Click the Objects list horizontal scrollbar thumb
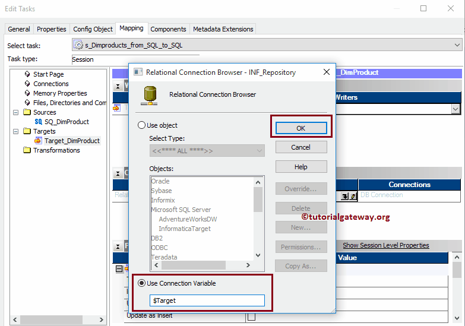 point(194,265)
